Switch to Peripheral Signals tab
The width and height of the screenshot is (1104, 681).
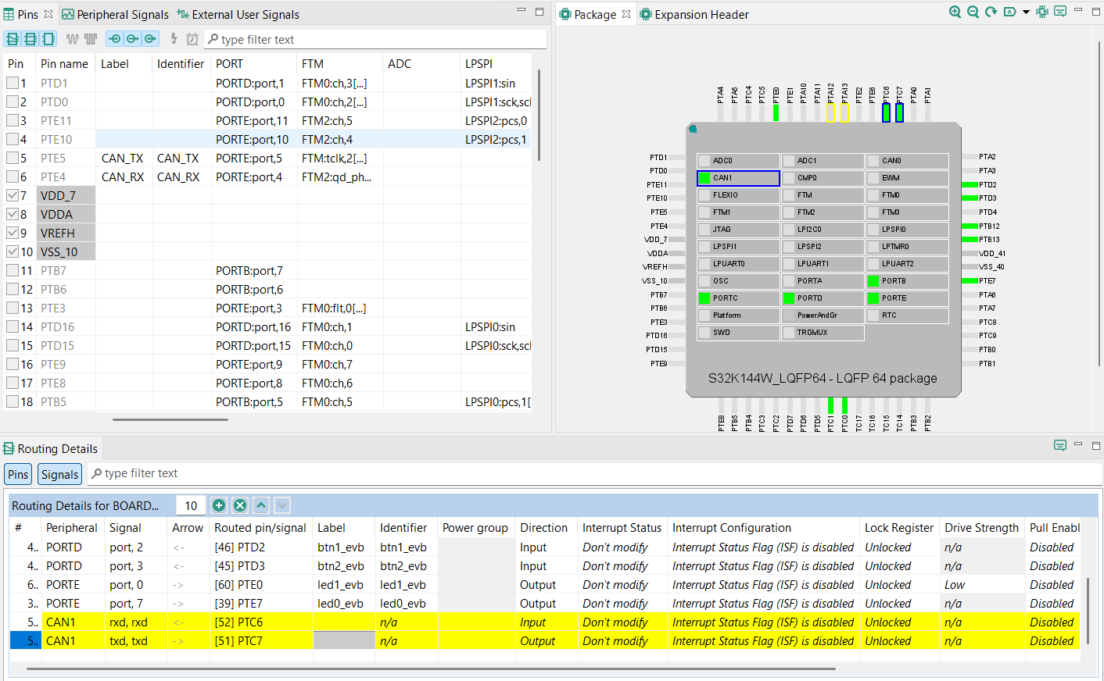115,14
